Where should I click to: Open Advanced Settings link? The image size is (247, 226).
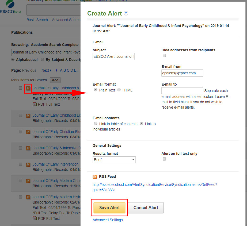108,220
